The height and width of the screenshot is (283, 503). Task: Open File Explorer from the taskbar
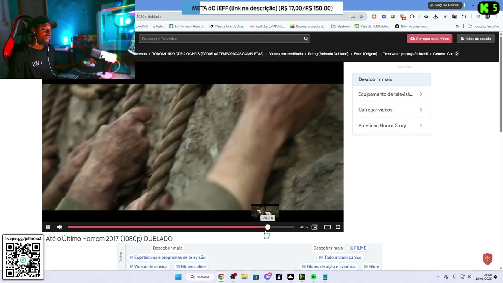tap(244, 277)
